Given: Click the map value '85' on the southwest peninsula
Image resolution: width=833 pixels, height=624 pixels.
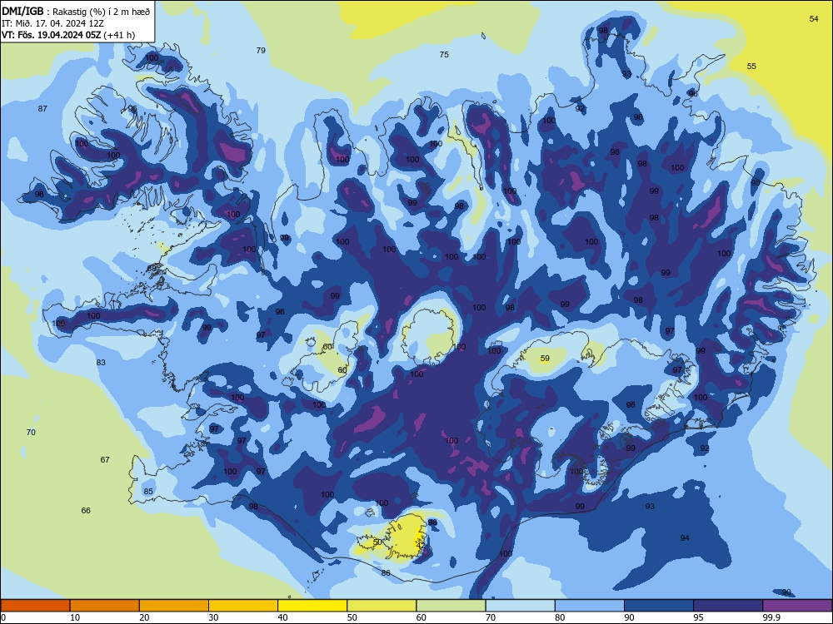Looking at the screenshot, I should click(x=148, y=492).
